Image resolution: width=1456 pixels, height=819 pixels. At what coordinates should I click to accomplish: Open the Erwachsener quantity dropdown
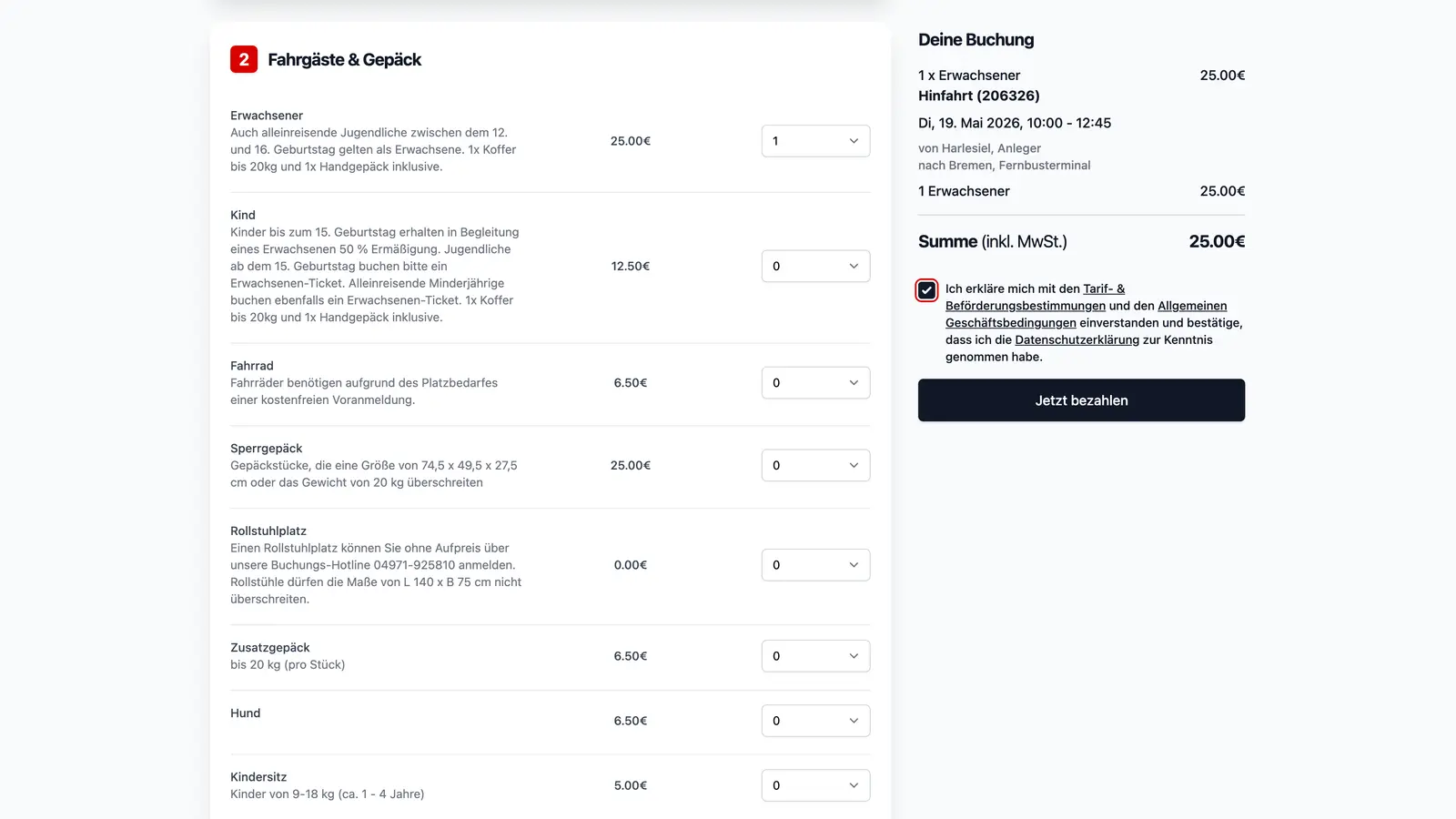815,141
